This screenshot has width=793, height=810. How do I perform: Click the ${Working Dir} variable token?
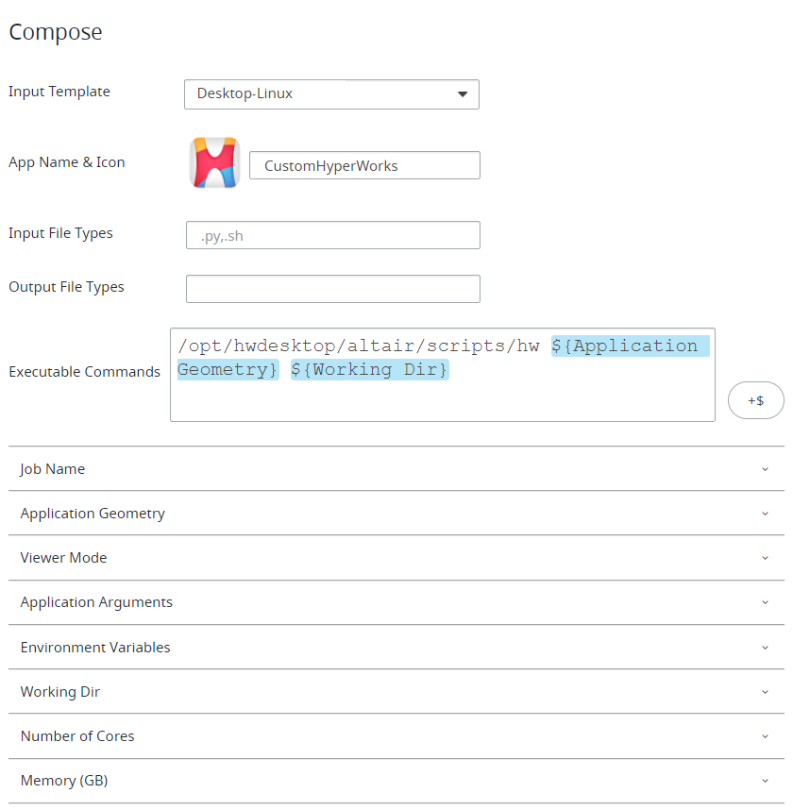click(x=370, y=370)
